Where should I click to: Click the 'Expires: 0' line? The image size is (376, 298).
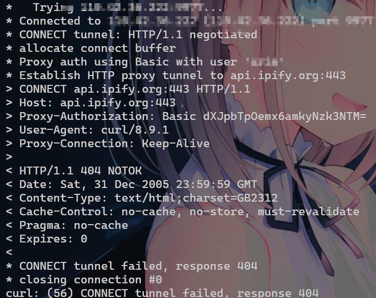tap(47, 239)
